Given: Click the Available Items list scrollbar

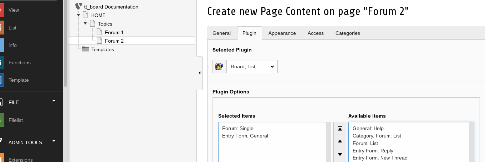Looking at the screenshot, I should (x=471, y=142).
